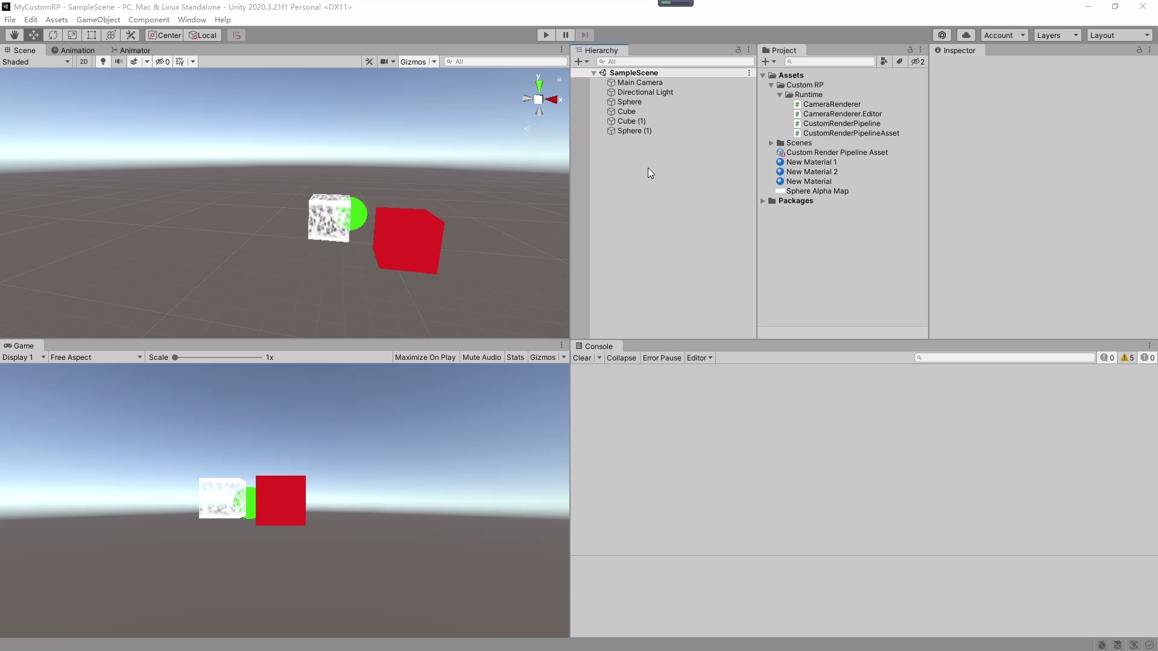The image size is (1158, 651).
Task: Collapse the Runtime folder
Action: (x=780, y=95)
